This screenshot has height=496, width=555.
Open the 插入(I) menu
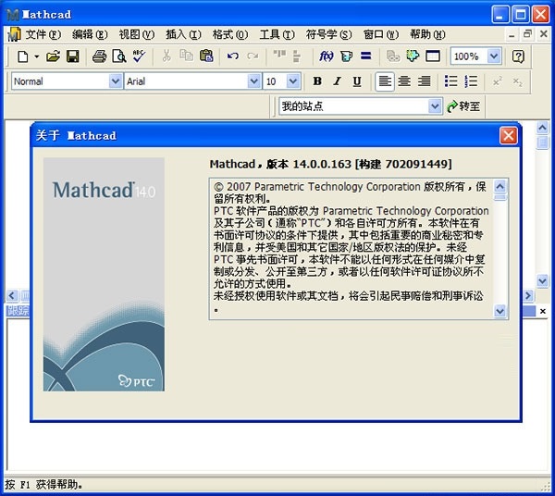click(x=183, y=34)
